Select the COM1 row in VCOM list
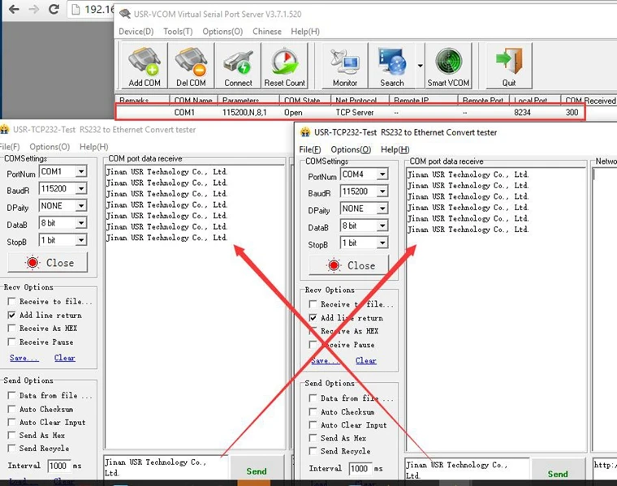This screenshot has height=486, width=617. [x=350, y=113]
